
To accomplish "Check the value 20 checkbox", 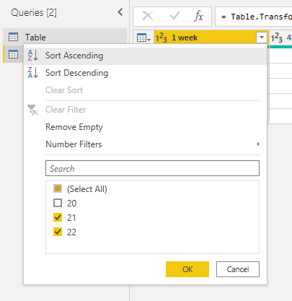I will (x=58, y=203).
